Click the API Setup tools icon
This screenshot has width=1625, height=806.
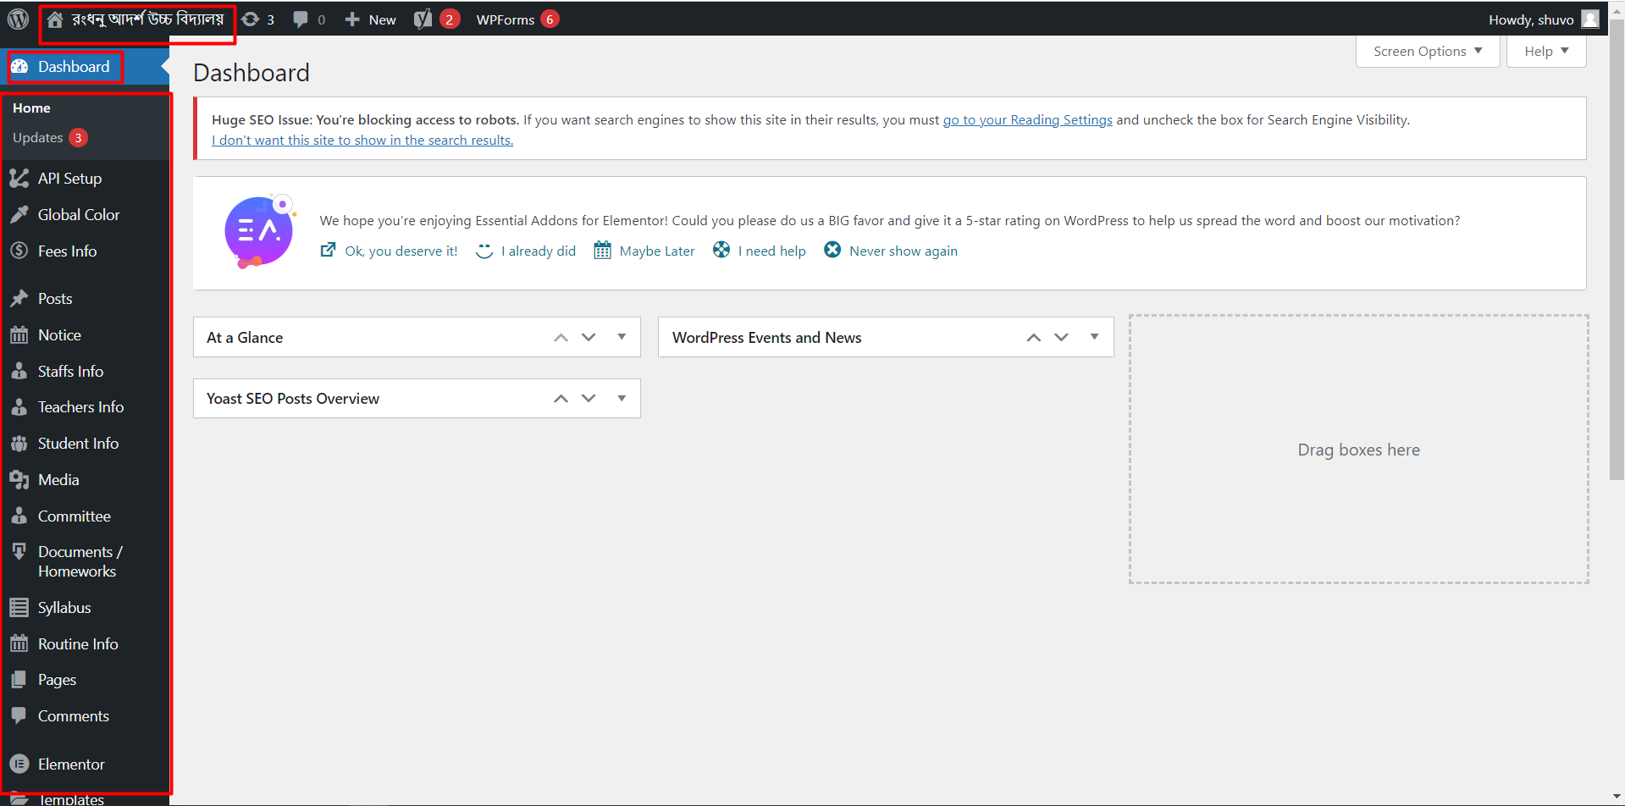(x=19, y=178)
